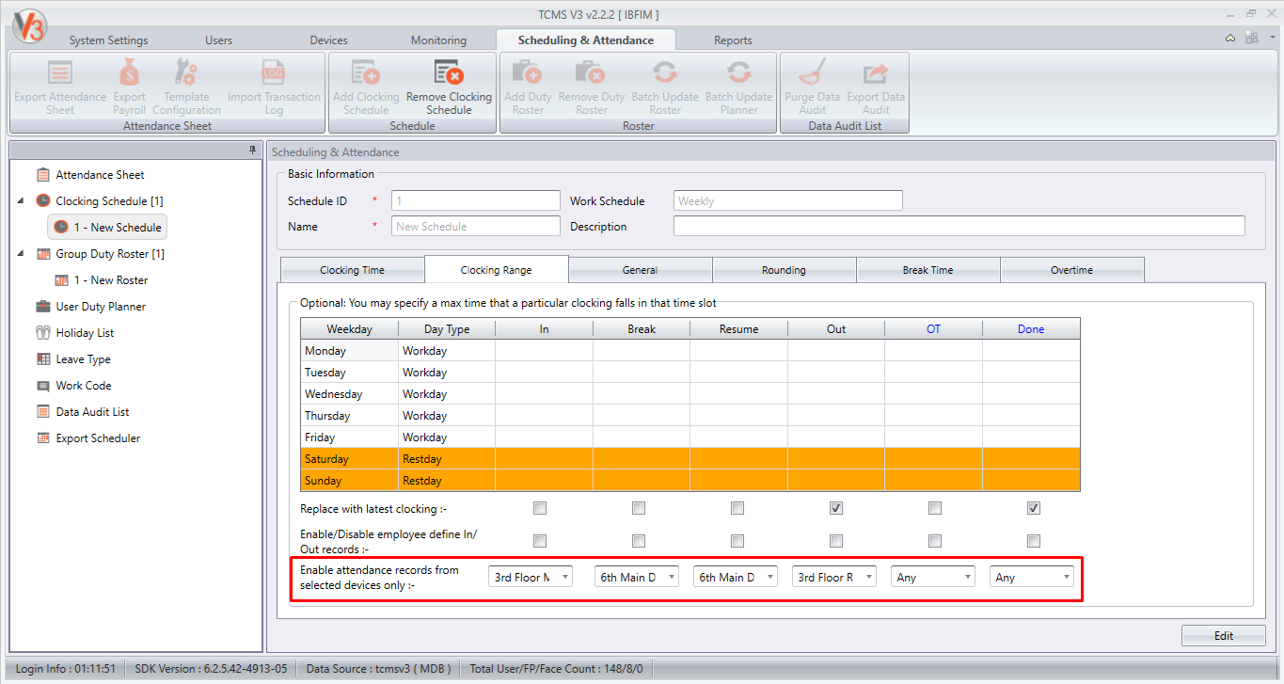The height and width of the screenshot is (684, 1284).
Task: Click the Remove Clocking Schedule icon
Action: click(449, 73)
